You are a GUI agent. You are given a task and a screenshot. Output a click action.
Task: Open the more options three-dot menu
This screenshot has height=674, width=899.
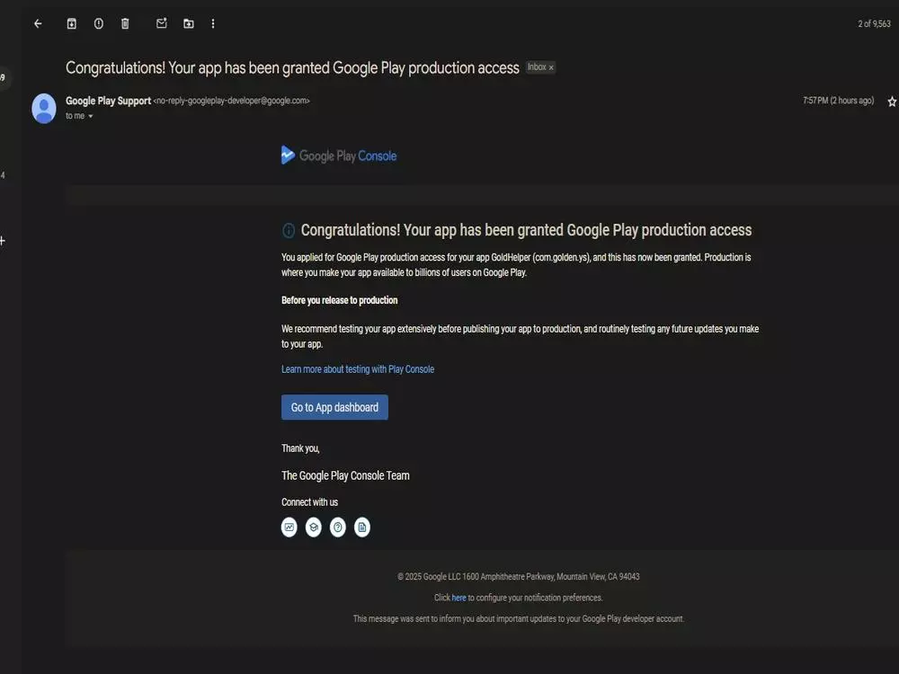point(213,23)
